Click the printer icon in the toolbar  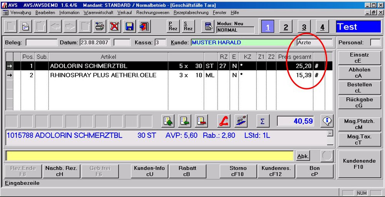point(100,27)
